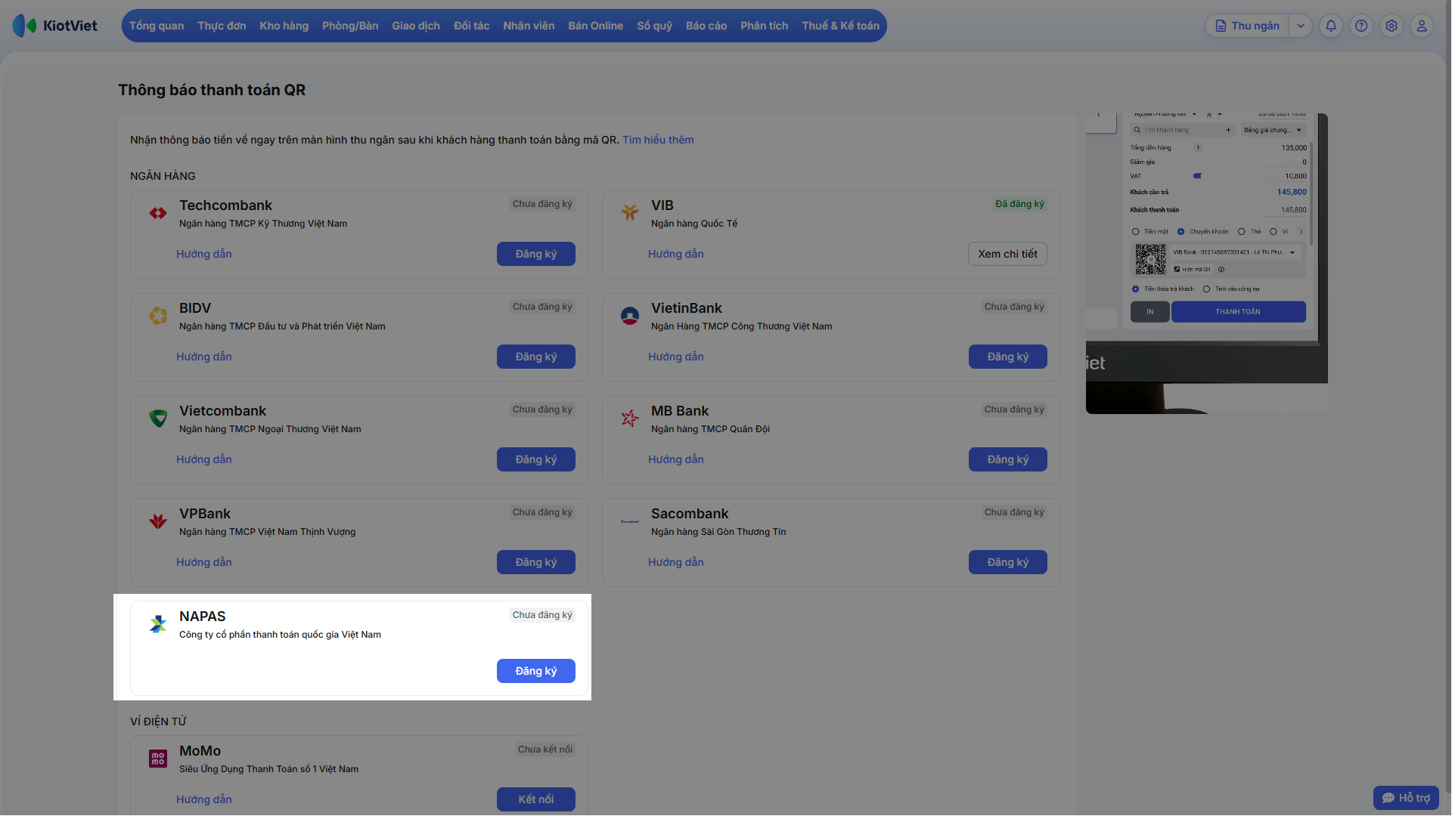Open the Sổ quỹ menu
Image resolution: width=1452 pixels, height=816 pixels.
pos(655,26)
